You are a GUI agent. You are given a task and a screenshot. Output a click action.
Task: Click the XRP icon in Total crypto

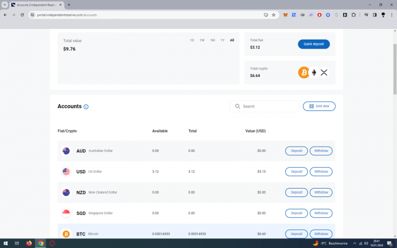(x=324, y=72)
